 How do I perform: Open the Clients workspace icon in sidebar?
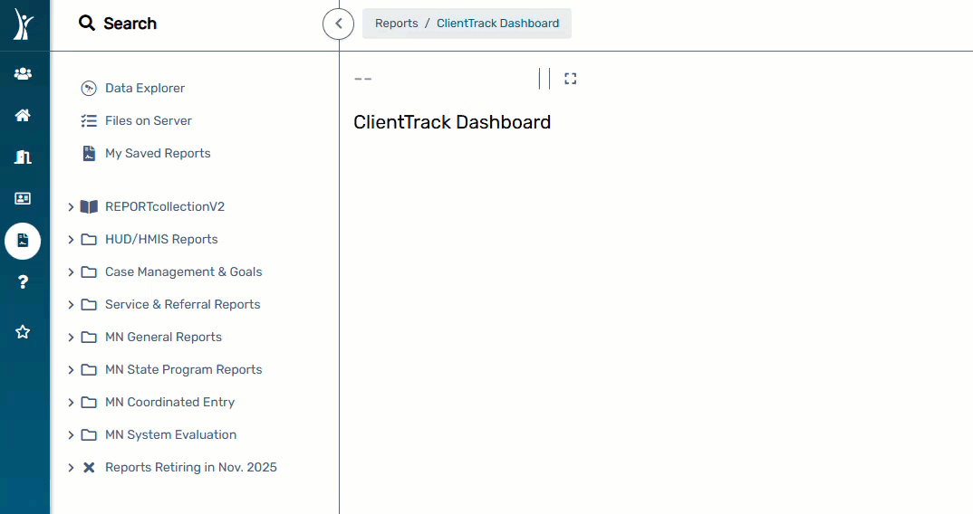pos(23,74)
